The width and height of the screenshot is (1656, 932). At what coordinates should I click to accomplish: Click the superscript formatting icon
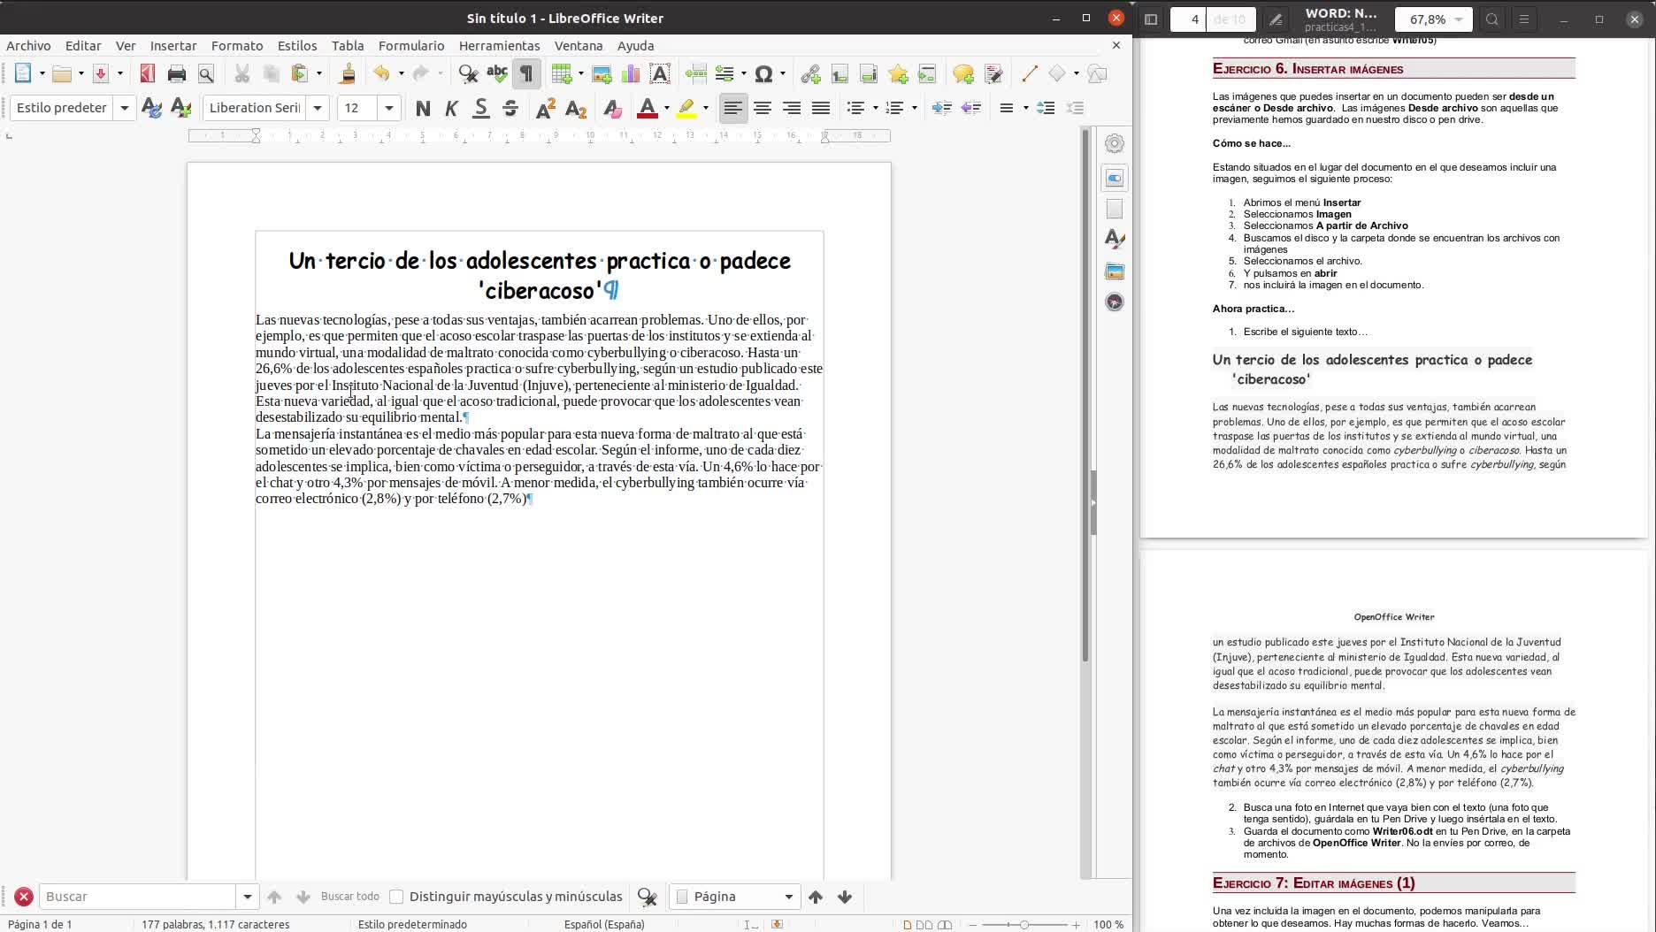click(x=546, y=108)
